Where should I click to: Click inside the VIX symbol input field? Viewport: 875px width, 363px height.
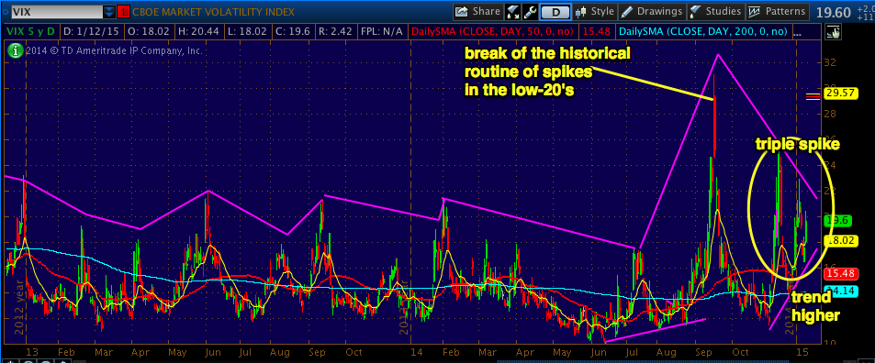(x=58, y=12)
